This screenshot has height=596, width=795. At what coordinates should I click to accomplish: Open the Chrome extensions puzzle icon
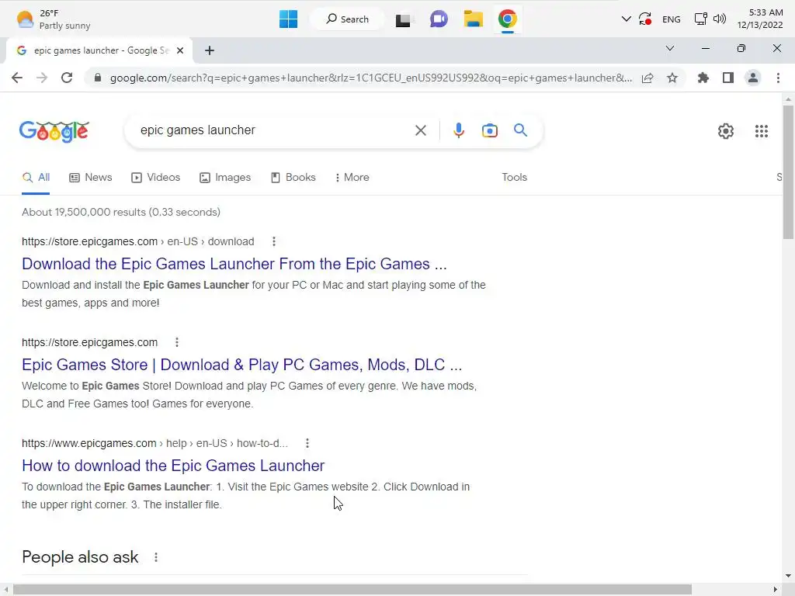[703, 78]
